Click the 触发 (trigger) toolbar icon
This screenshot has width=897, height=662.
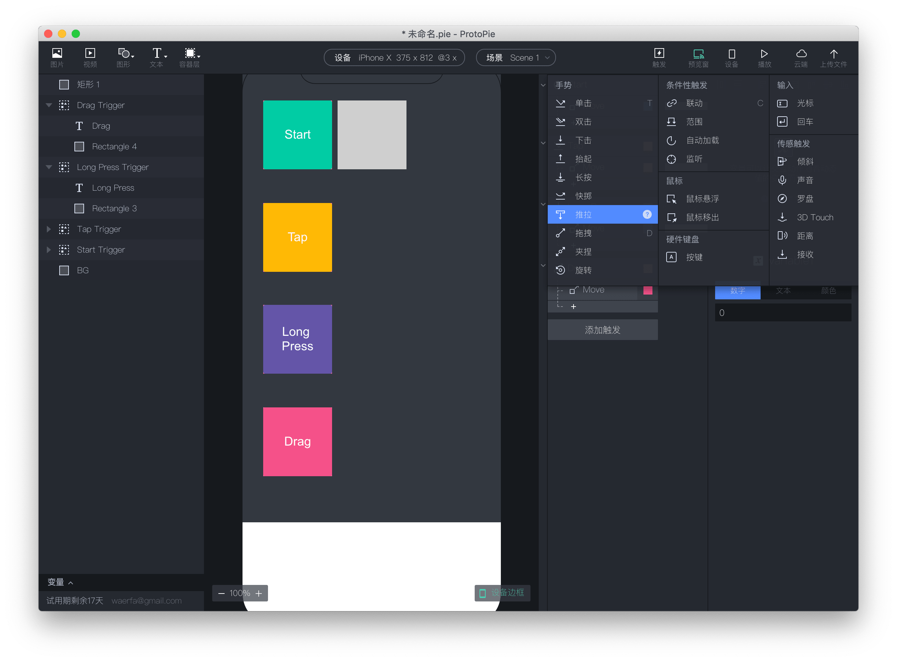tap(659, 58)
